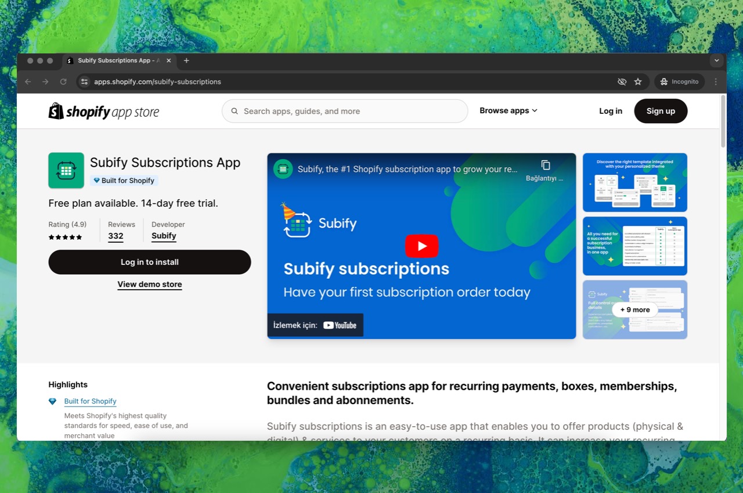The height and width of the screenshot is (493, 743).
Task: Open the + 9 more gallery thumbnail
Action: (634, 310)
